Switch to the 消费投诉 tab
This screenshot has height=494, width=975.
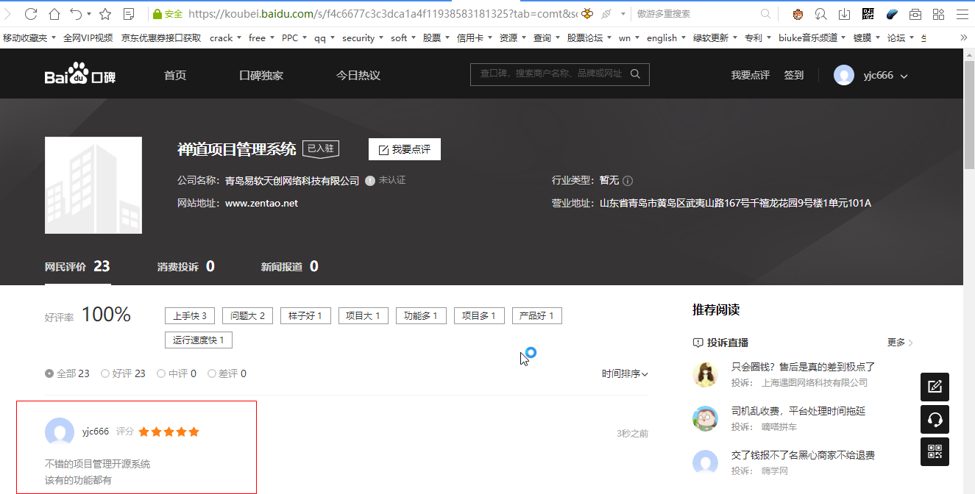(186, 266)
